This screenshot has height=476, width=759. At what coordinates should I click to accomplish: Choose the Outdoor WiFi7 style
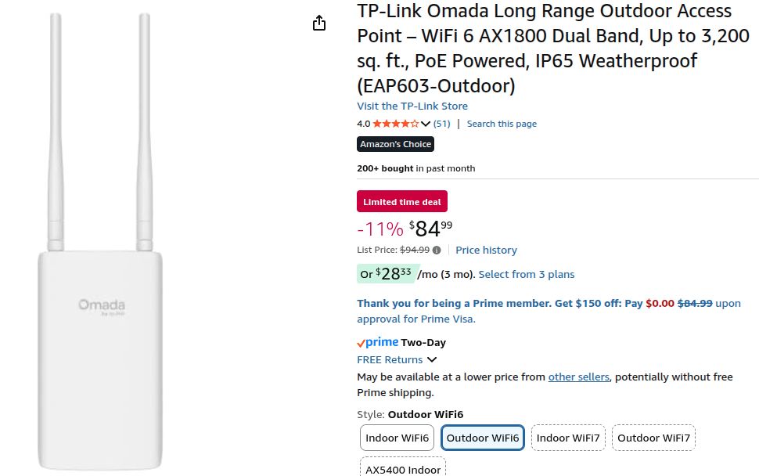653,438
